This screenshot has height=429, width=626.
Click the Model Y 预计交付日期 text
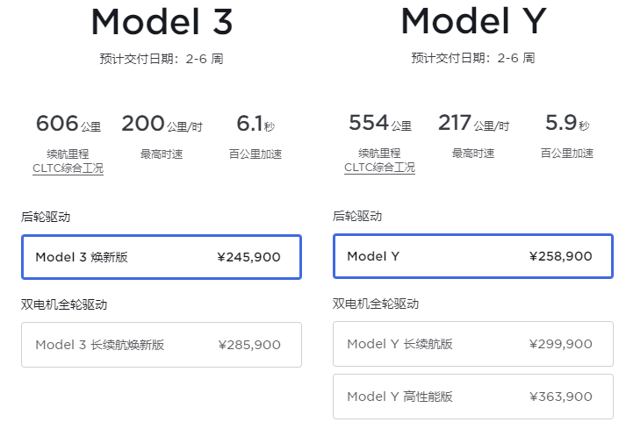473,59
